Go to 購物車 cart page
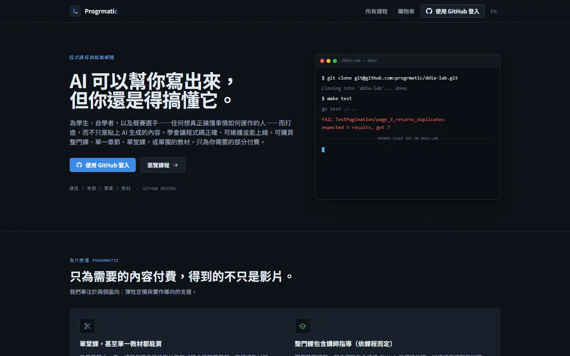 [x=406, y=11]
